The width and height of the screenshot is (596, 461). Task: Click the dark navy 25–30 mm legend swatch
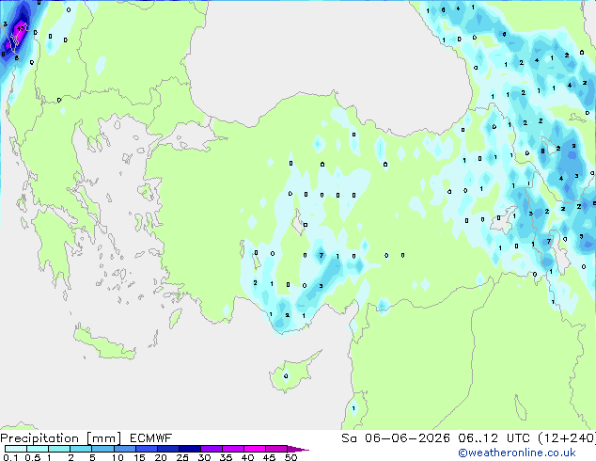point(189,449)
